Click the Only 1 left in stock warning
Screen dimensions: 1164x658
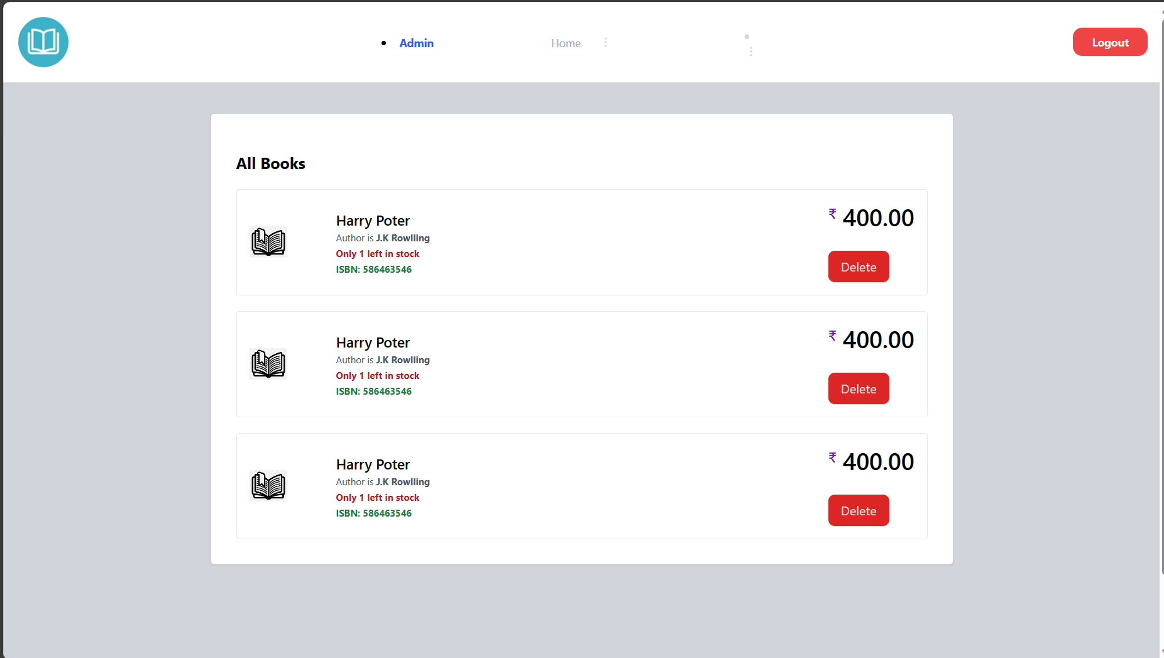coord(377,253)
